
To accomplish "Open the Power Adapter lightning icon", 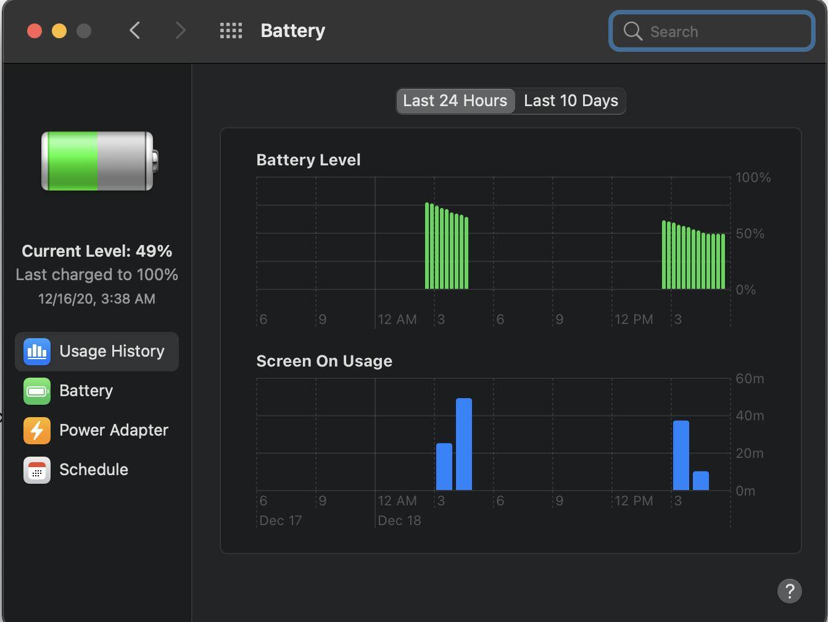I will [x=37, y=430].
